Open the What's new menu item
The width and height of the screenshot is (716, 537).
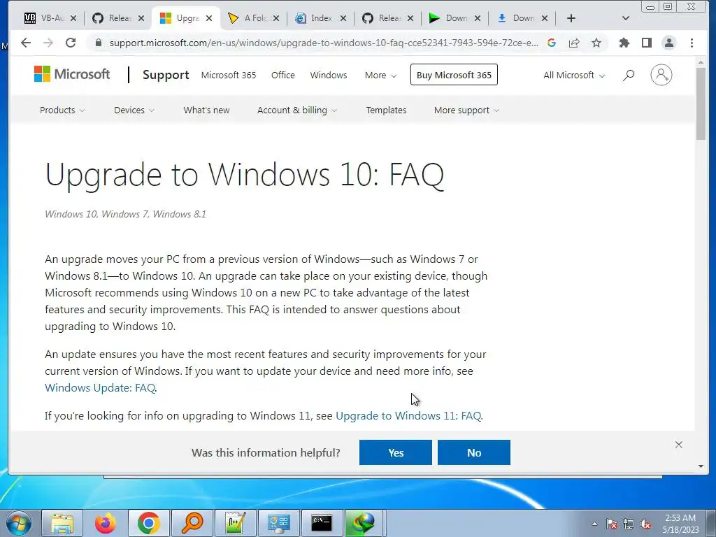206,110
